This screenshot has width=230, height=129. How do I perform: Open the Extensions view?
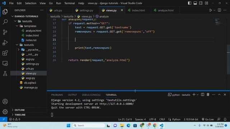(5, 53)
